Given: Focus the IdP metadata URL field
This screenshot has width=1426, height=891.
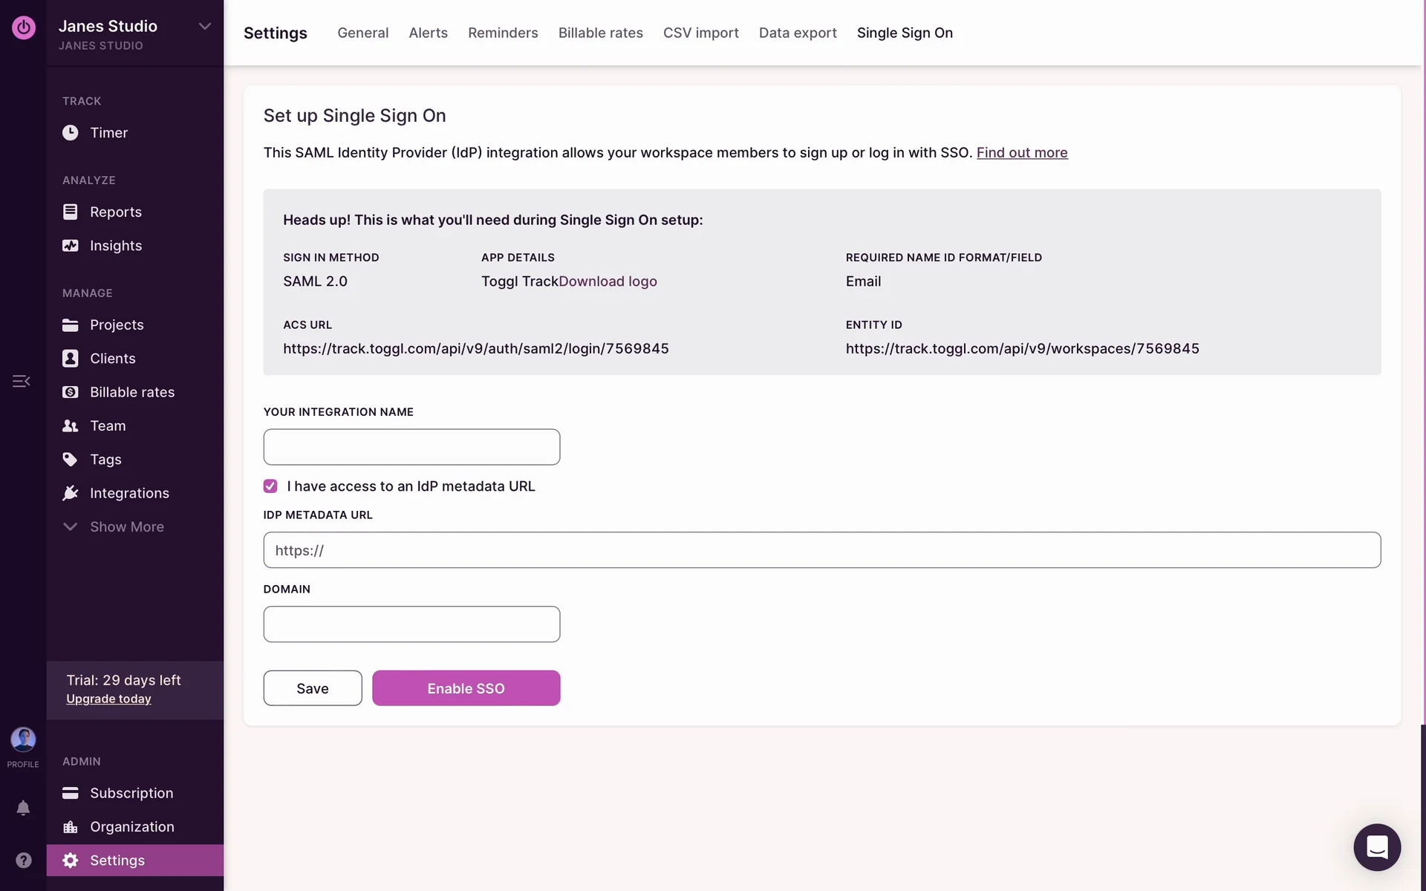Looking at the screenshot, I should pyautogui.click(x=821, y=550).
